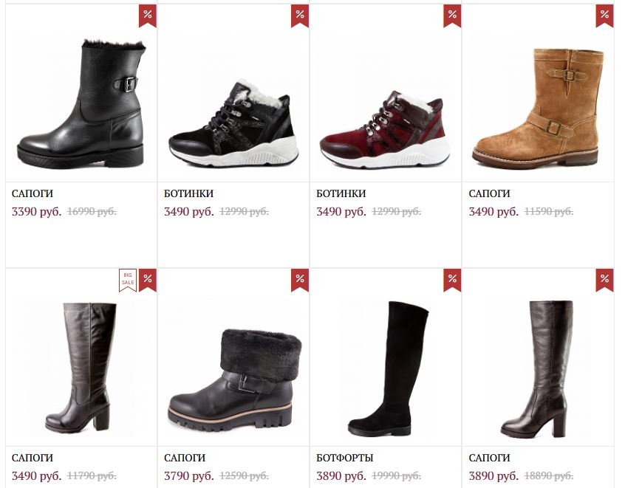Click the crossed-out 19990 руб. old price

[396, 475]
